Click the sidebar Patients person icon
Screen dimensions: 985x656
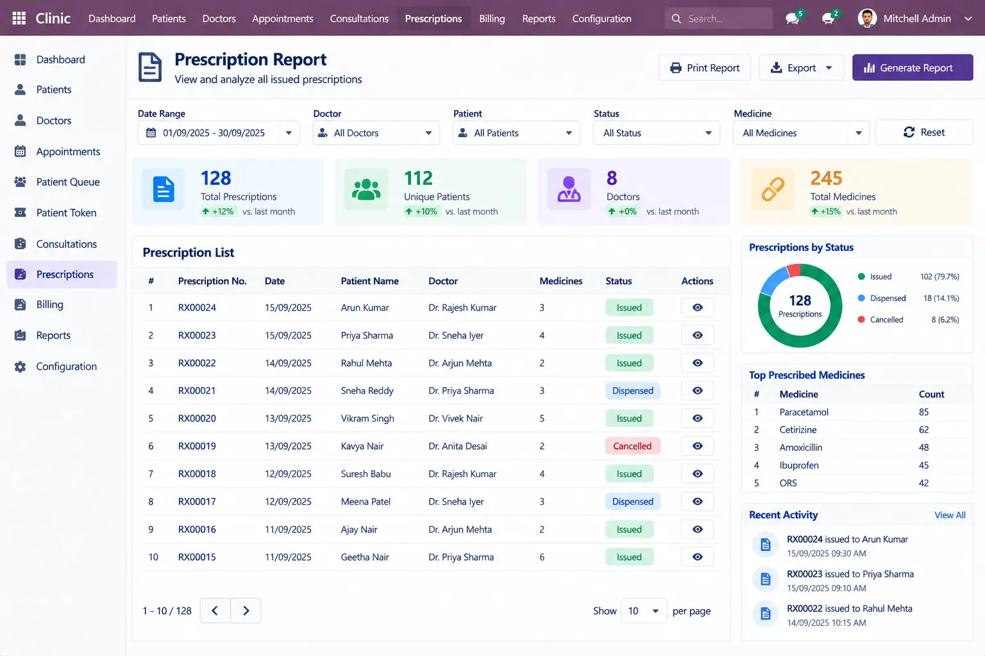21,90
